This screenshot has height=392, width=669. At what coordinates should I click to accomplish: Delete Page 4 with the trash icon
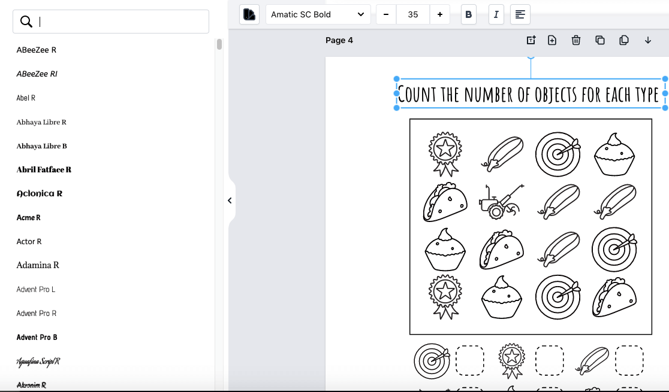click(x=576, y=40)
